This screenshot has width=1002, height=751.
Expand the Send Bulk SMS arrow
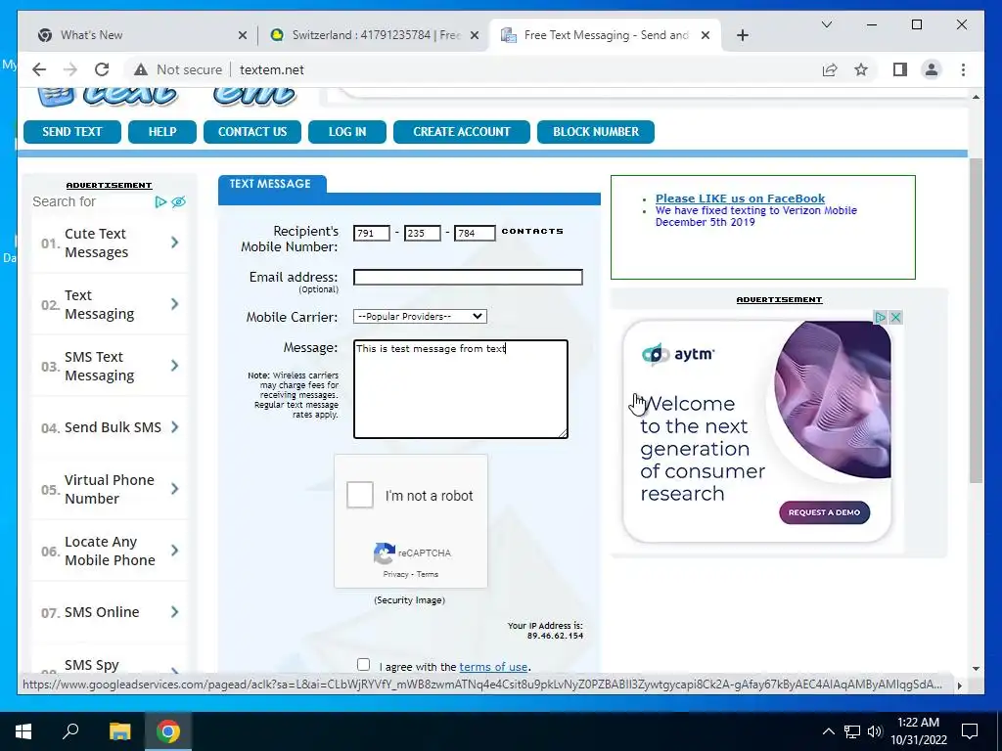pyautogui.click(x=174, y=427)
